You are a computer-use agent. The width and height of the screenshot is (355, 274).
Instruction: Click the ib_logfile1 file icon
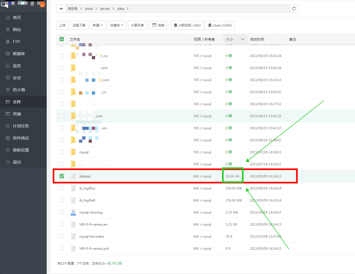point(73,188)
